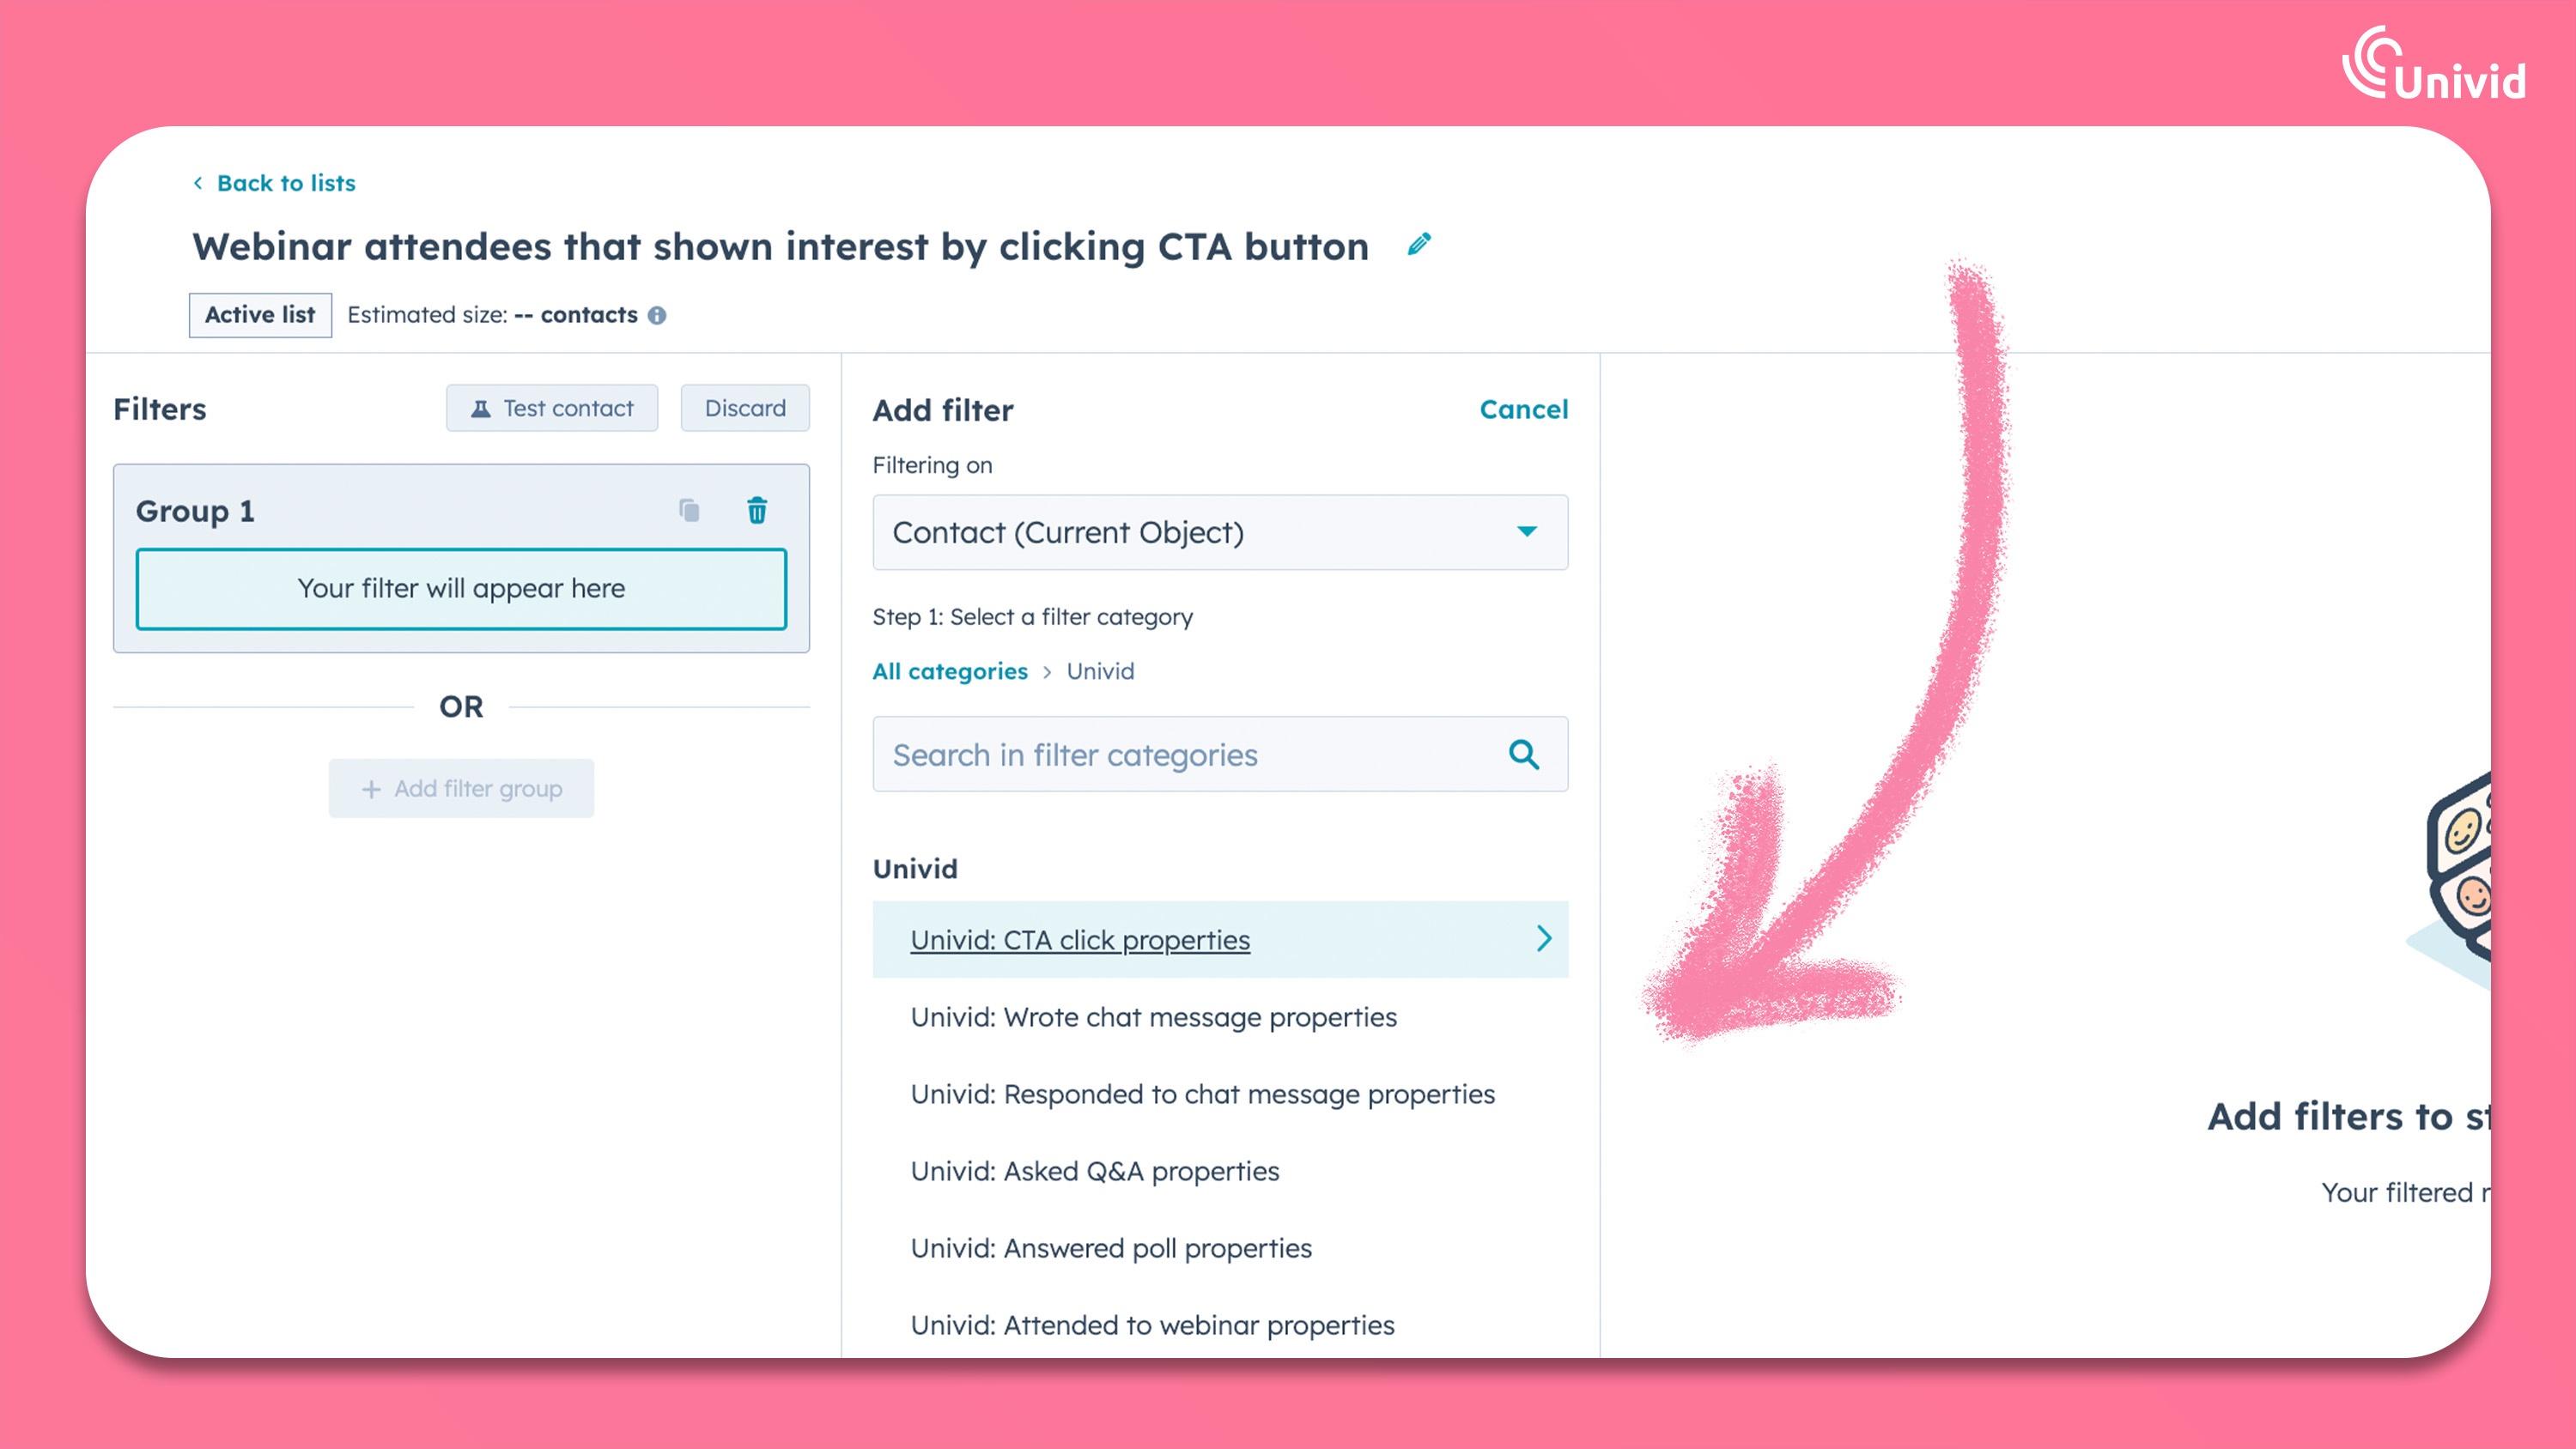Expand the All categories breadcrumb link
Image resolution: width=2576 pixels, height=1449 pixels.
[x=950, y=670]
